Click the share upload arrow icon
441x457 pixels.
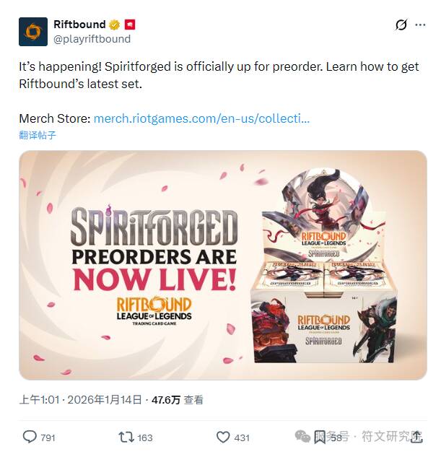416,437
